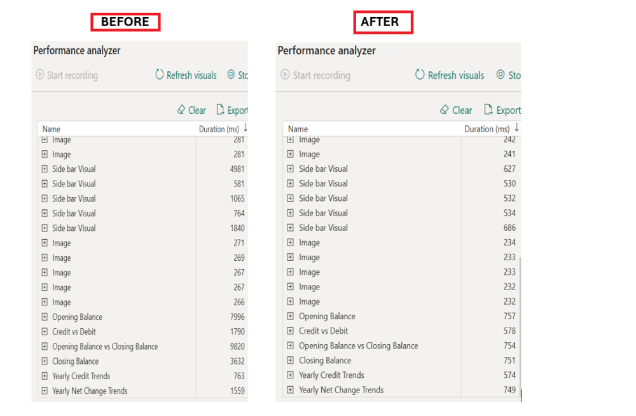The height and width of the screenshot is (416, 636).
Task: Click the Export icon in AFTER panel
Action: tap(488, 110)
